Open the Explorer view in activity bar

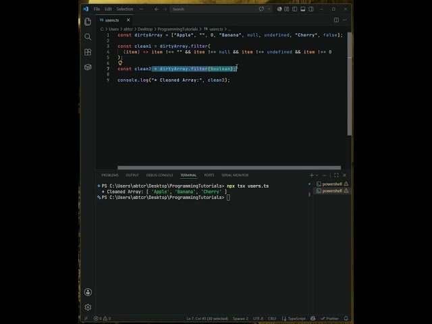pos(88,22)
